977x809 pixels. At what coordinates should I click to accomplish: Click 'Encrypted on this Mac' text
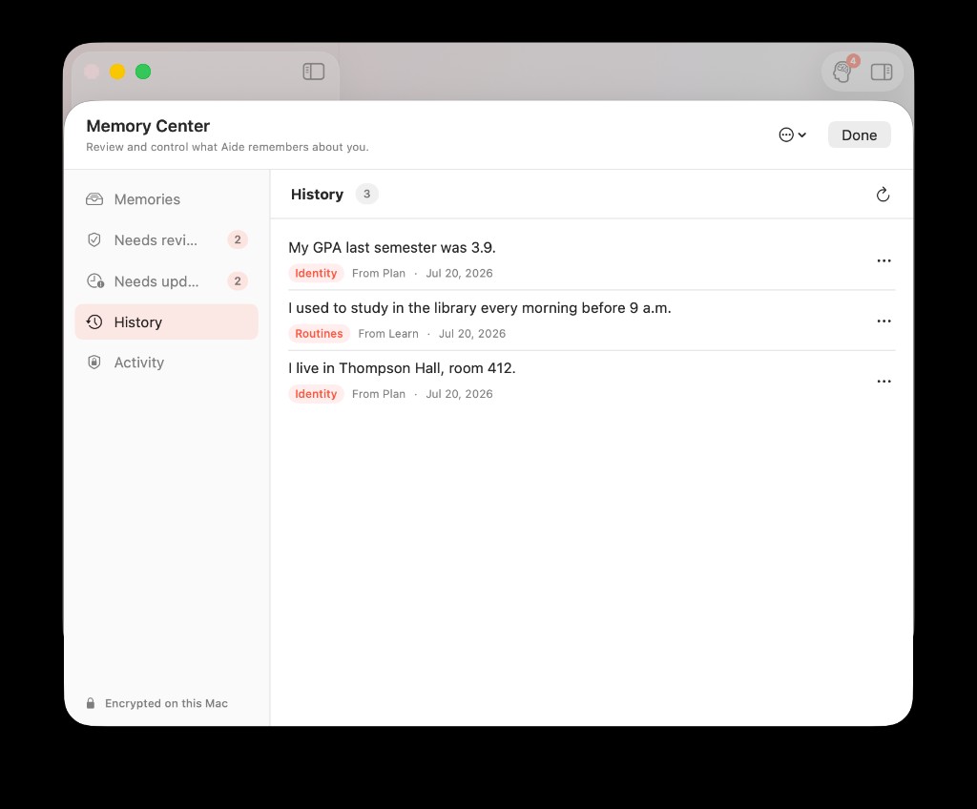[x=166, y=703]
